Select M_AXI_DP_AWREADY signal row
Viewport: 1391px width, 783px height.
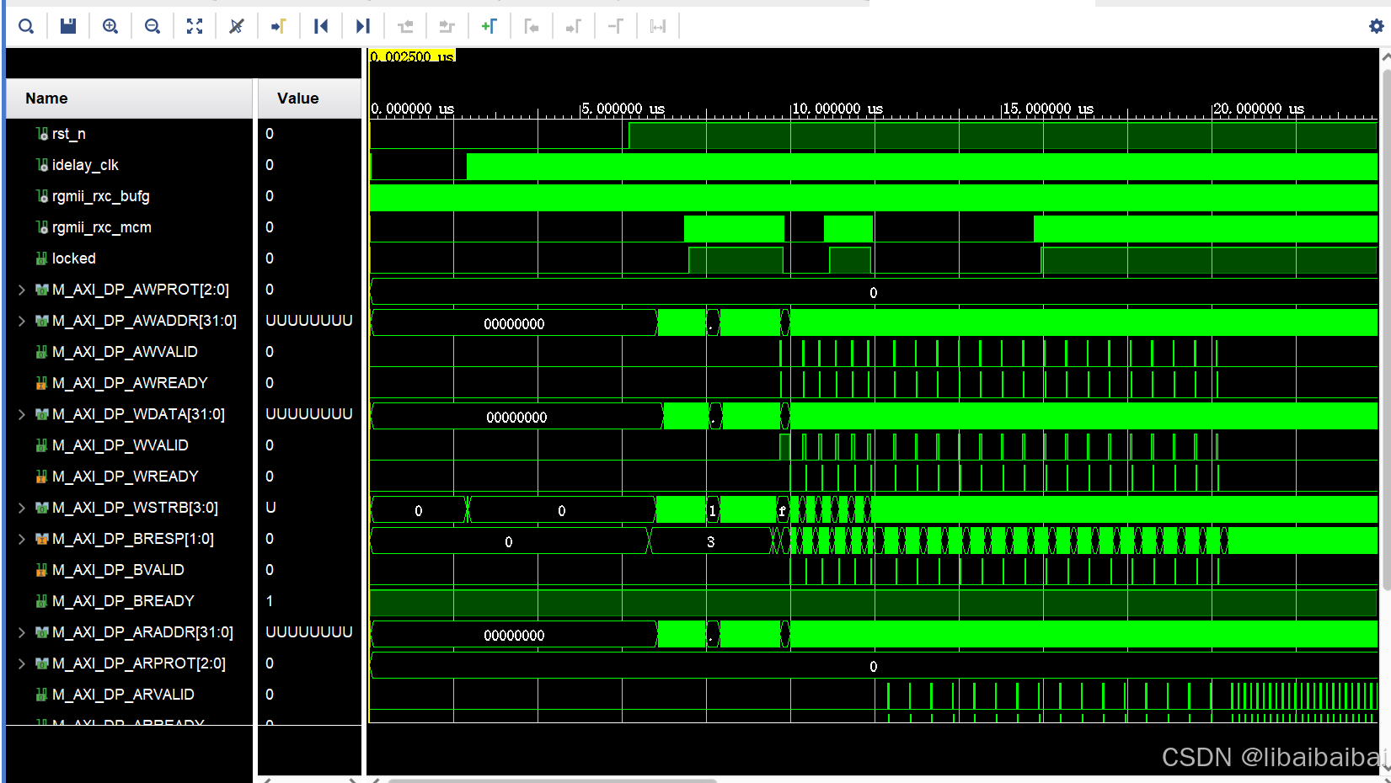(x=129, y=383)
